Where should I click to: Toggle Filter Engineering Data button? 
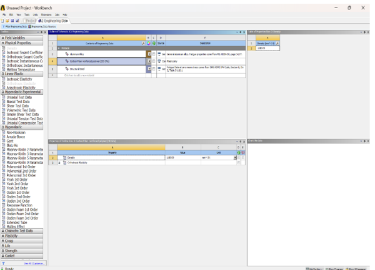[x=14, y=26]
